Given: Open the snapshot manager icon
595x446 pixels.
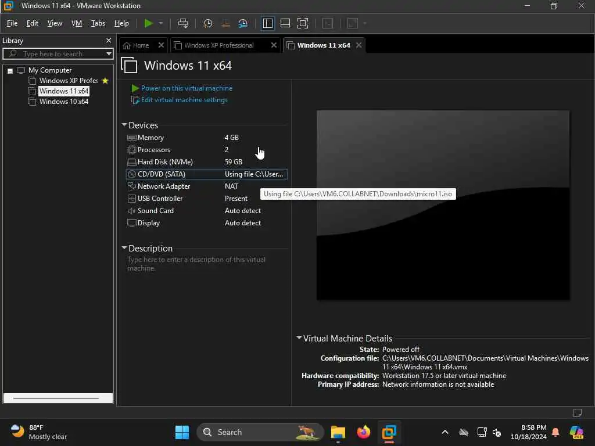Looking at the screenshot, I should tap(243, 23).
